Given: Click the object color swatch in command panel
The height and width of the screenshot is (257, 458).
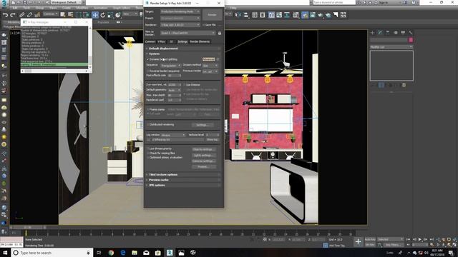Looking at the screenshot, I should tap(411, 40).
